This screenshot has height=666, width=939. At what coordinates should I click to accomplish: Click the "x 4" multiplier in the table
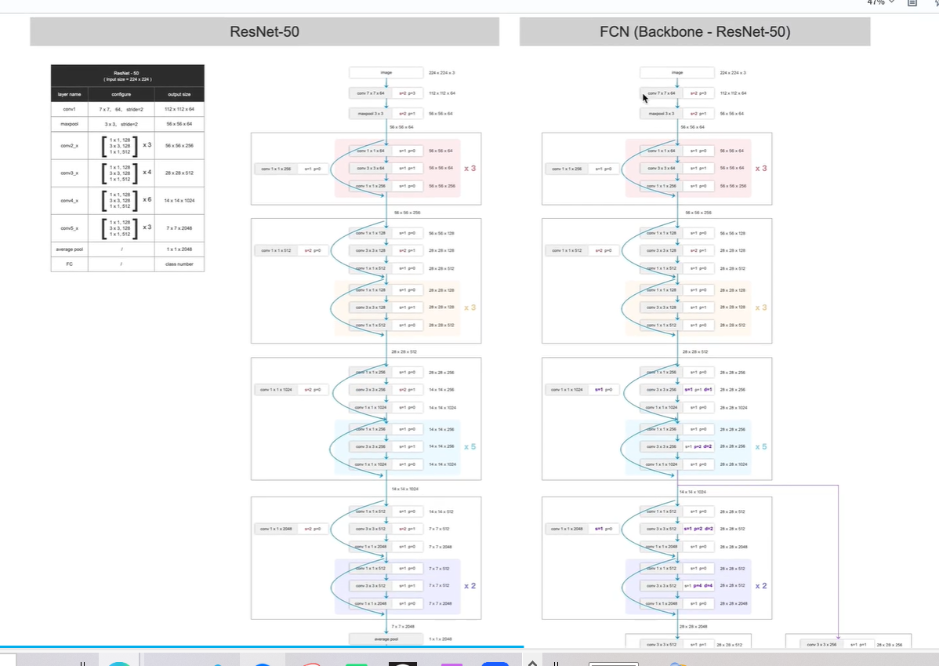pos(147,172)
